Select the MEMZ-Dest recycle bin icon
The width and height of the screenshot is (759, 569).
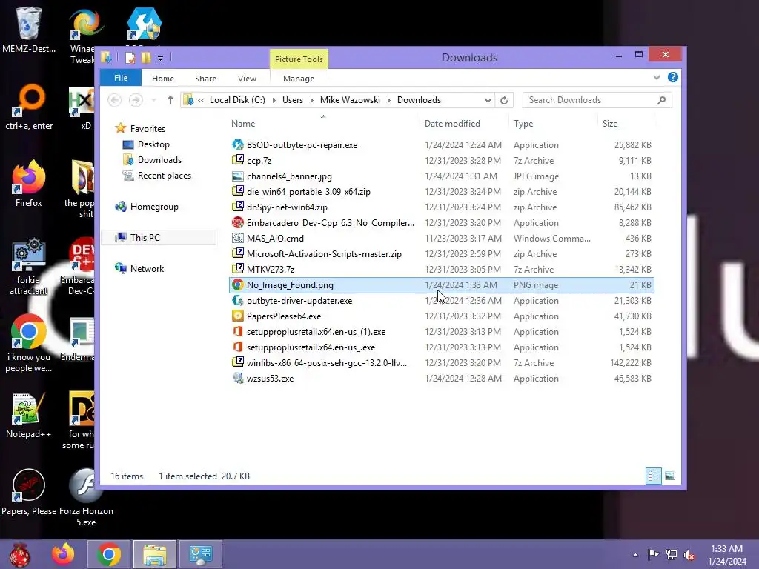coord(29,30)
